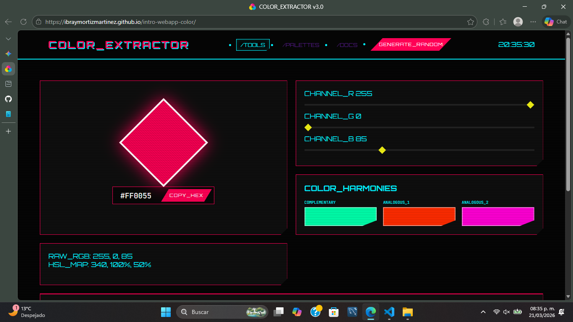Screen dimensions: 573x322
Task: Open the Chat button beside the address bar
Action: point(555,22)
